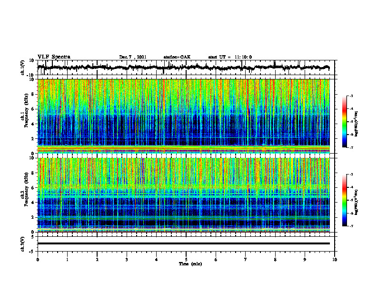The image size is (377, 291).
Task: Click the "-5" tick on ch.3(V) axis
Action: 32,251
